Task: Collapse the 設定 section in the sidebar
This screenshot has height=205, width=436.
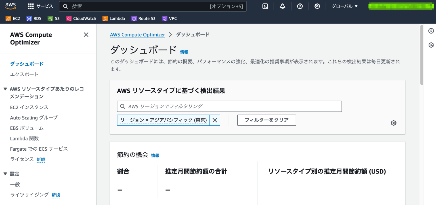Action: pyautogui.click(x=5, y=174)
